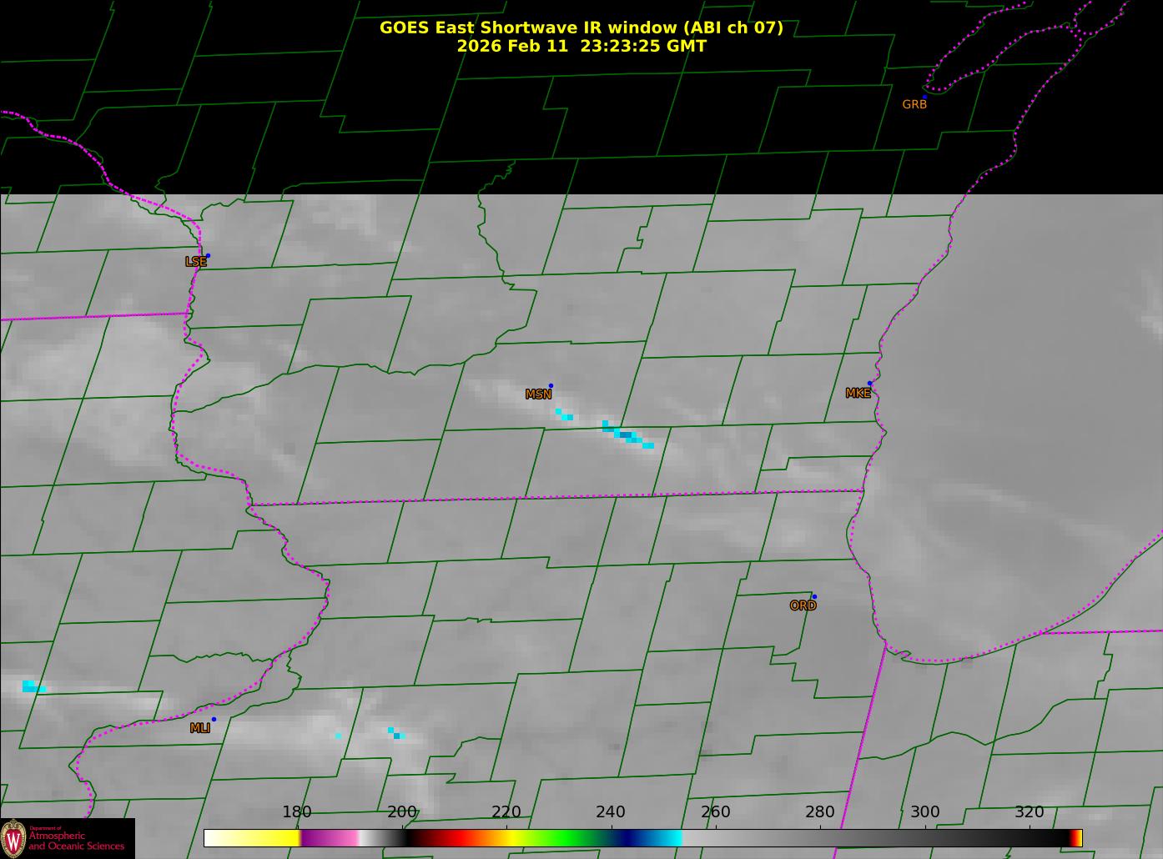This screenshot has height=859, width=1163.
Task: Click the blue station dot at MSN
Action: tap(551, 386)
